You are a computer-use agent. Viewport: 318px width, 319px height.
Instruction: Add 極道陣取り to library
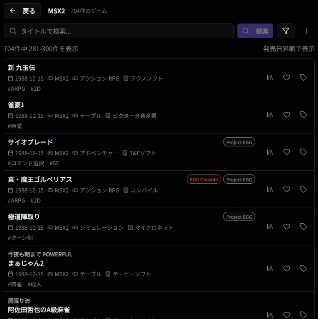click(x=270, y=226)
